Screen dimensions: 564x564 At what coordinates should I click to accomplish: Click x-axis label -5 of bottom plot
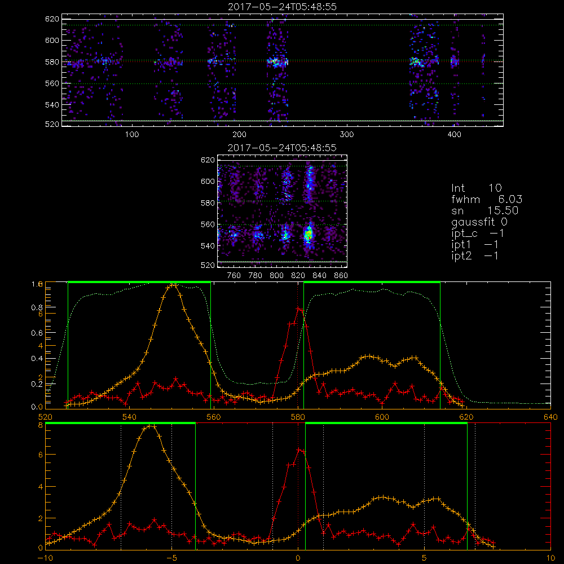coord(172,558)
